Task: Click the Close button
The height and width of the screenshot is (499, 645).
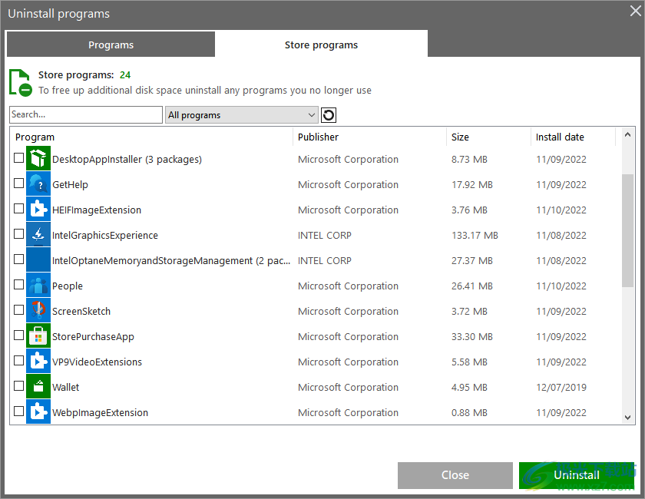Action: (455, 475)
